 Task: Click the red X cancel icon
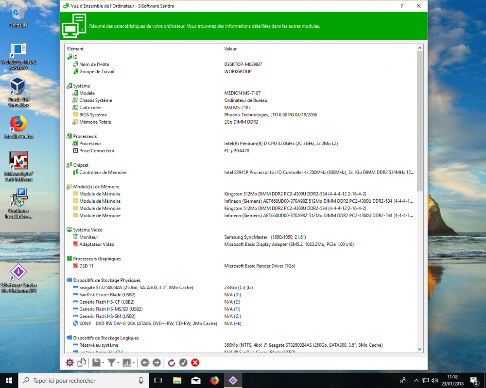click(195, 362)
